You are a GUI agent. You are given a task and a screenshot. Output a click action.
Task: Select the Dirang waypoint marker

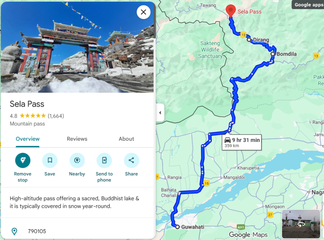point(249,40)
